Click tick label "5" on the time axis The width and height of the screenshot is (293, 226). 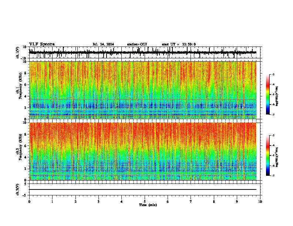[145, 202]
